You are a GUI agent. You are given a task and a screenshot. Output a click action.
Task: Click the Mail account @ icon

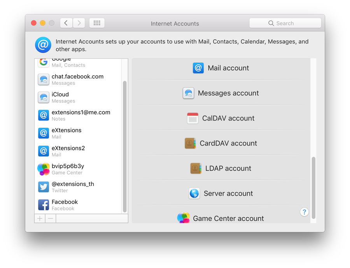click(x=198, y=68)
